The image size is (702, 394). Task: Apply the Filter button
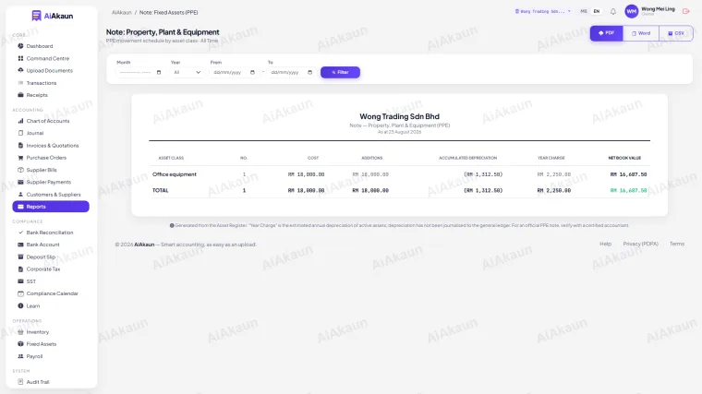point(340,72)
